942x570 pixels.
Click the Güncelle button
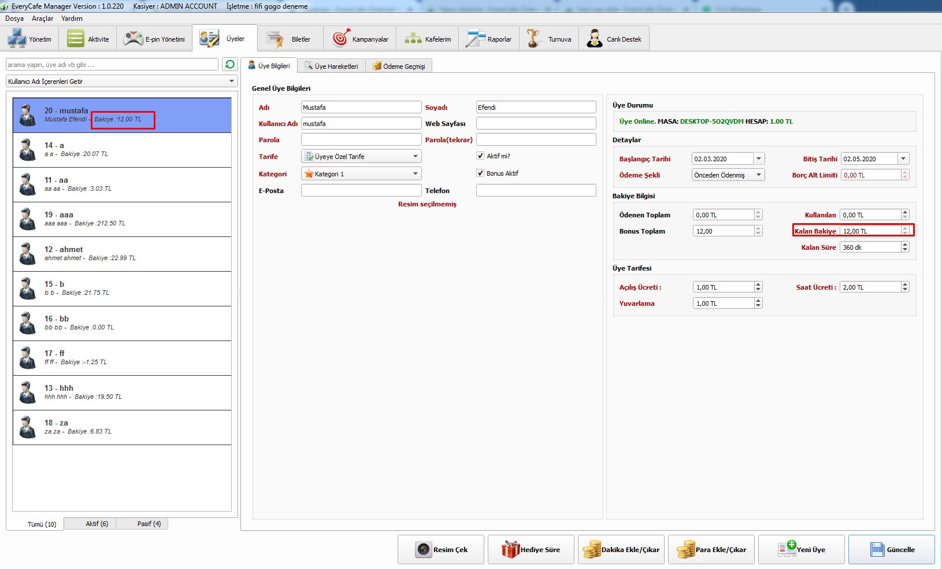point(891,549)
